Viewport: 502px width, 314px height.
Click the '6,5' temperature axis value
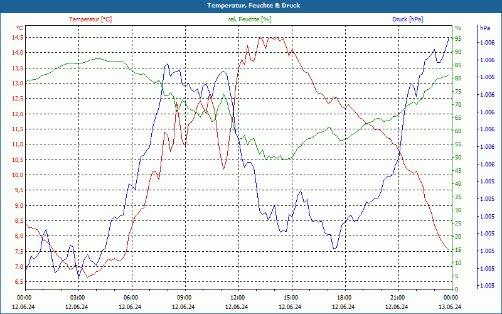(x=19, y=281)
